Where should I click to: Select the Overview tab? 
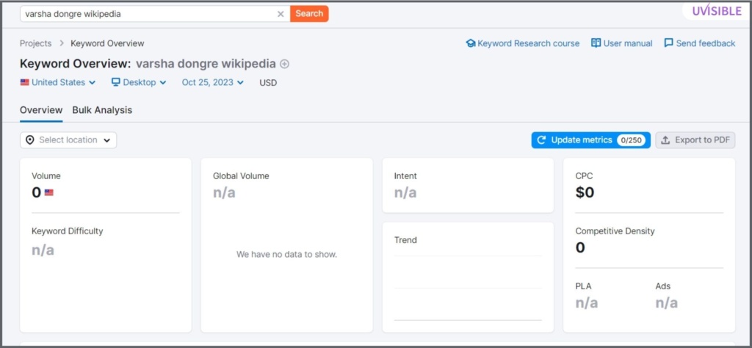tap(41, 110)
